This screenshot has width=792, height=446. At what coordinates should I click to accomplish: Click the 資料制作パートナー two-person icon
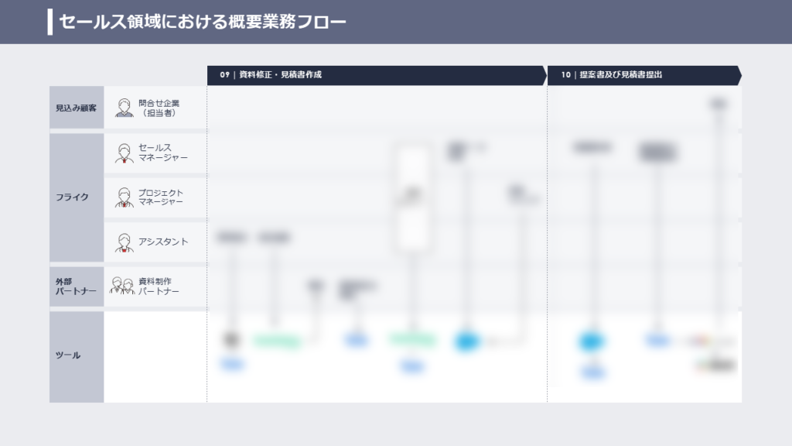click(122, 286)
